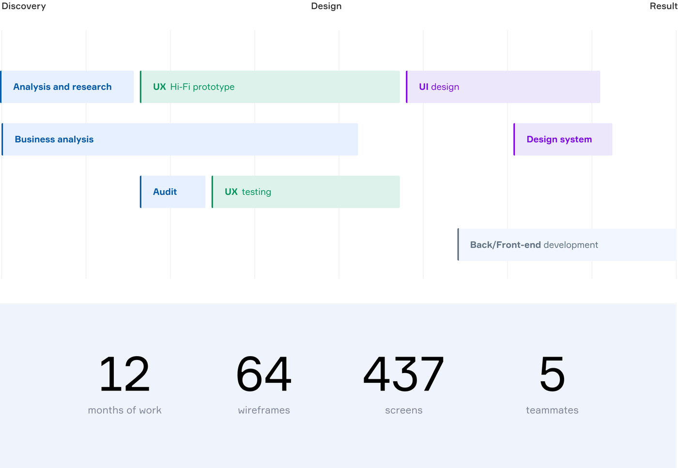The width and height of the screenshot is (678, 468).
Task: Click the Back/Front-end development bar
Action: (567, 245)
